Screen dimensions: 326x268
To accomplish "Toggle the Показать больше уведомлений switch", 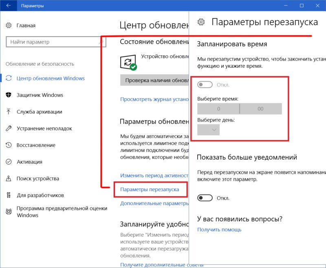I will (205, 198).
